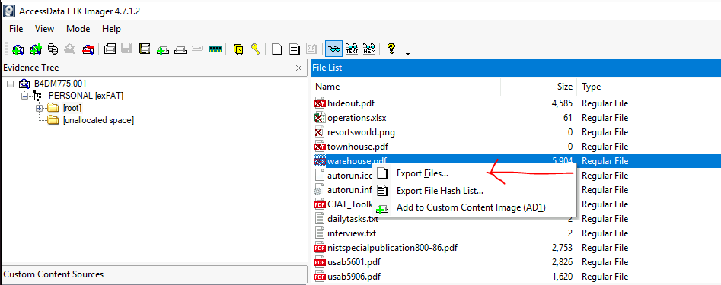Click the Create Disk Image toolbar icon

tap(110, 49)
